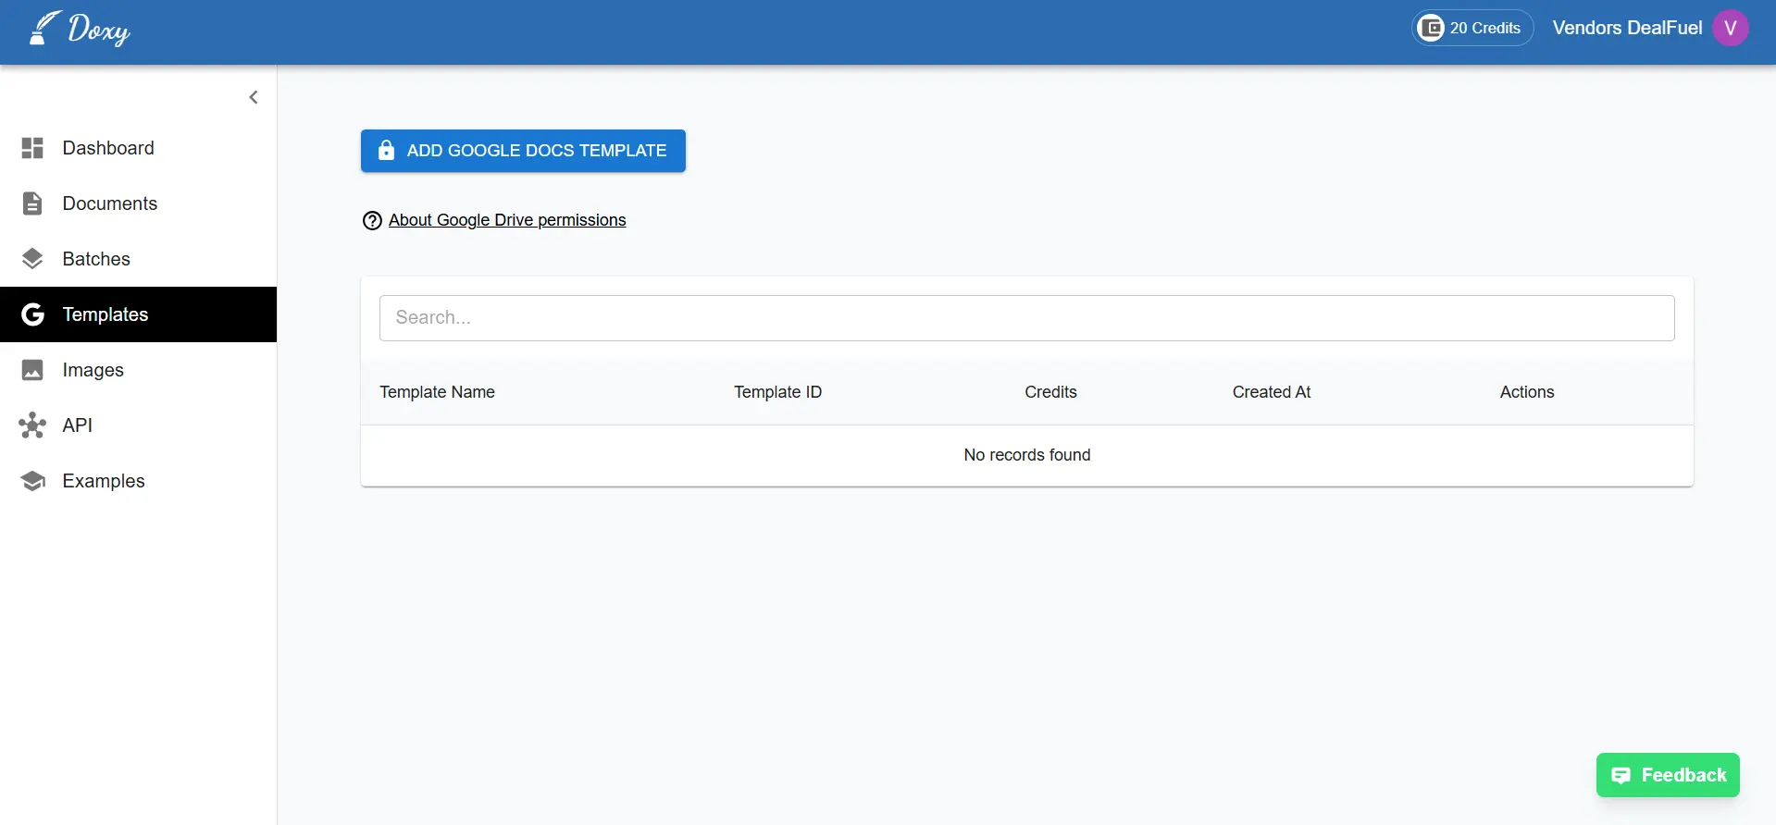Click the No records found message

[x=1027, y=455]
